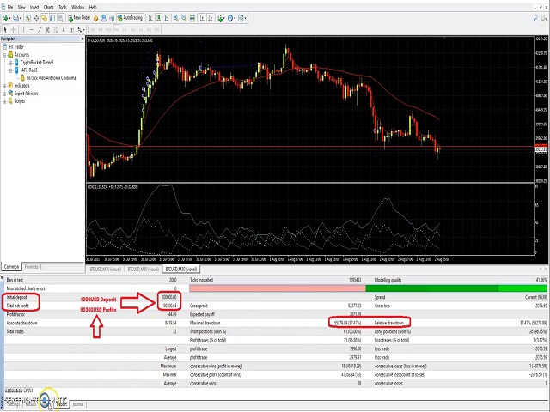Switch to M1 timeframe
Image resolution: width=550 pixels, height=412 pixels.
pos(93,30)
